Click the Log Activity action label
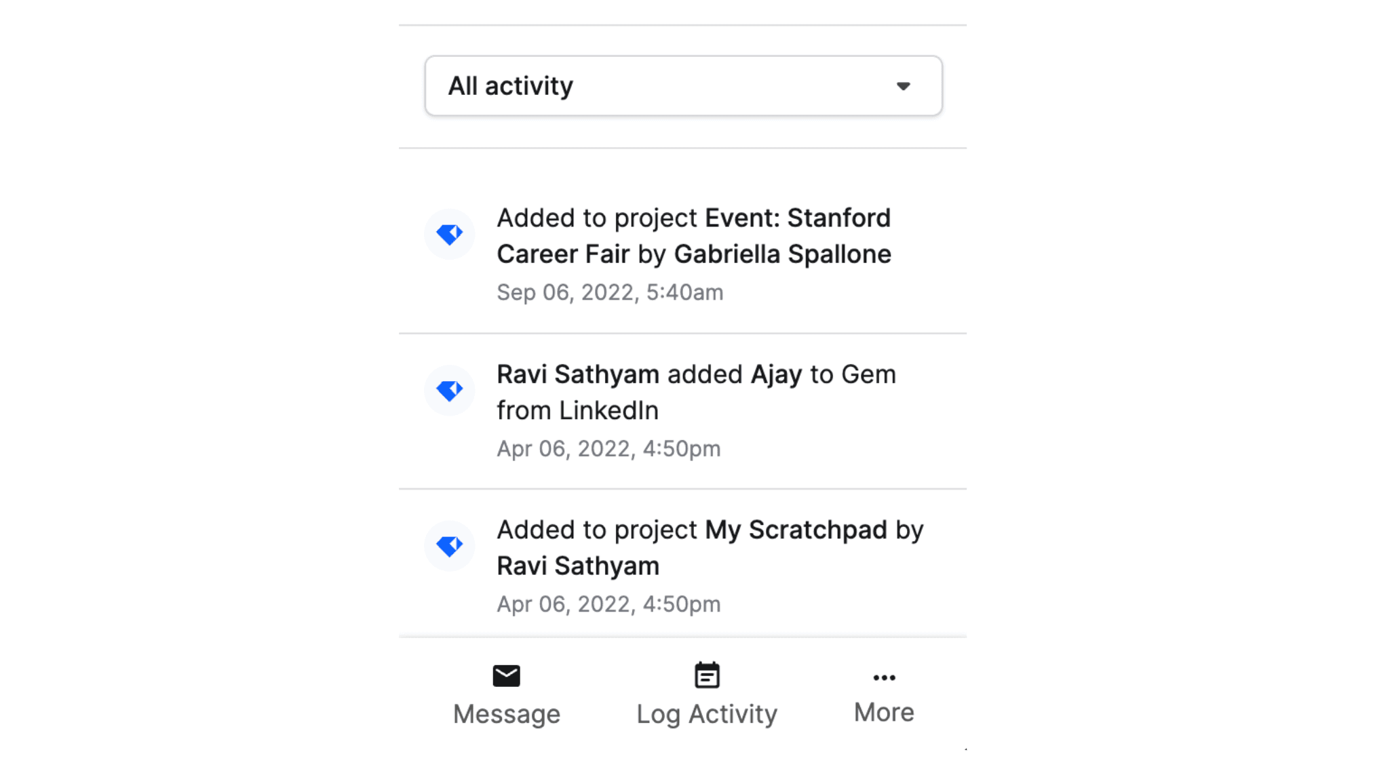 (706, 713)
